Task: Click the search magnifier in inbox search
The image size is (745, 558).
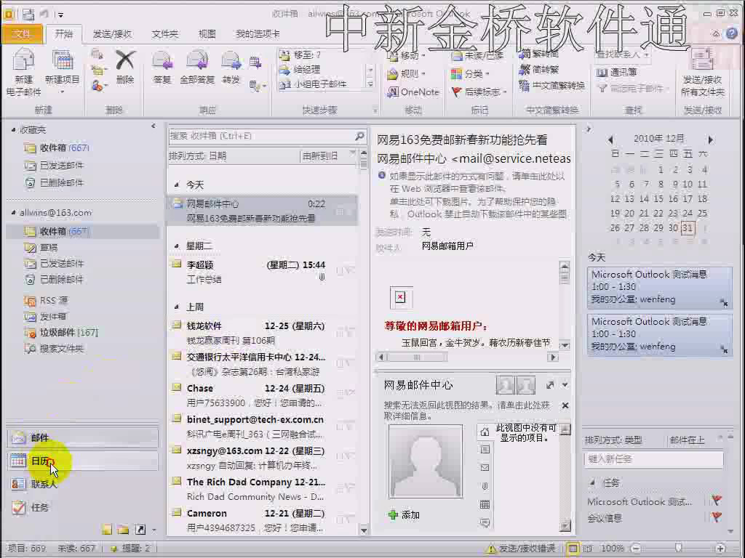Action: click(359, 136)
